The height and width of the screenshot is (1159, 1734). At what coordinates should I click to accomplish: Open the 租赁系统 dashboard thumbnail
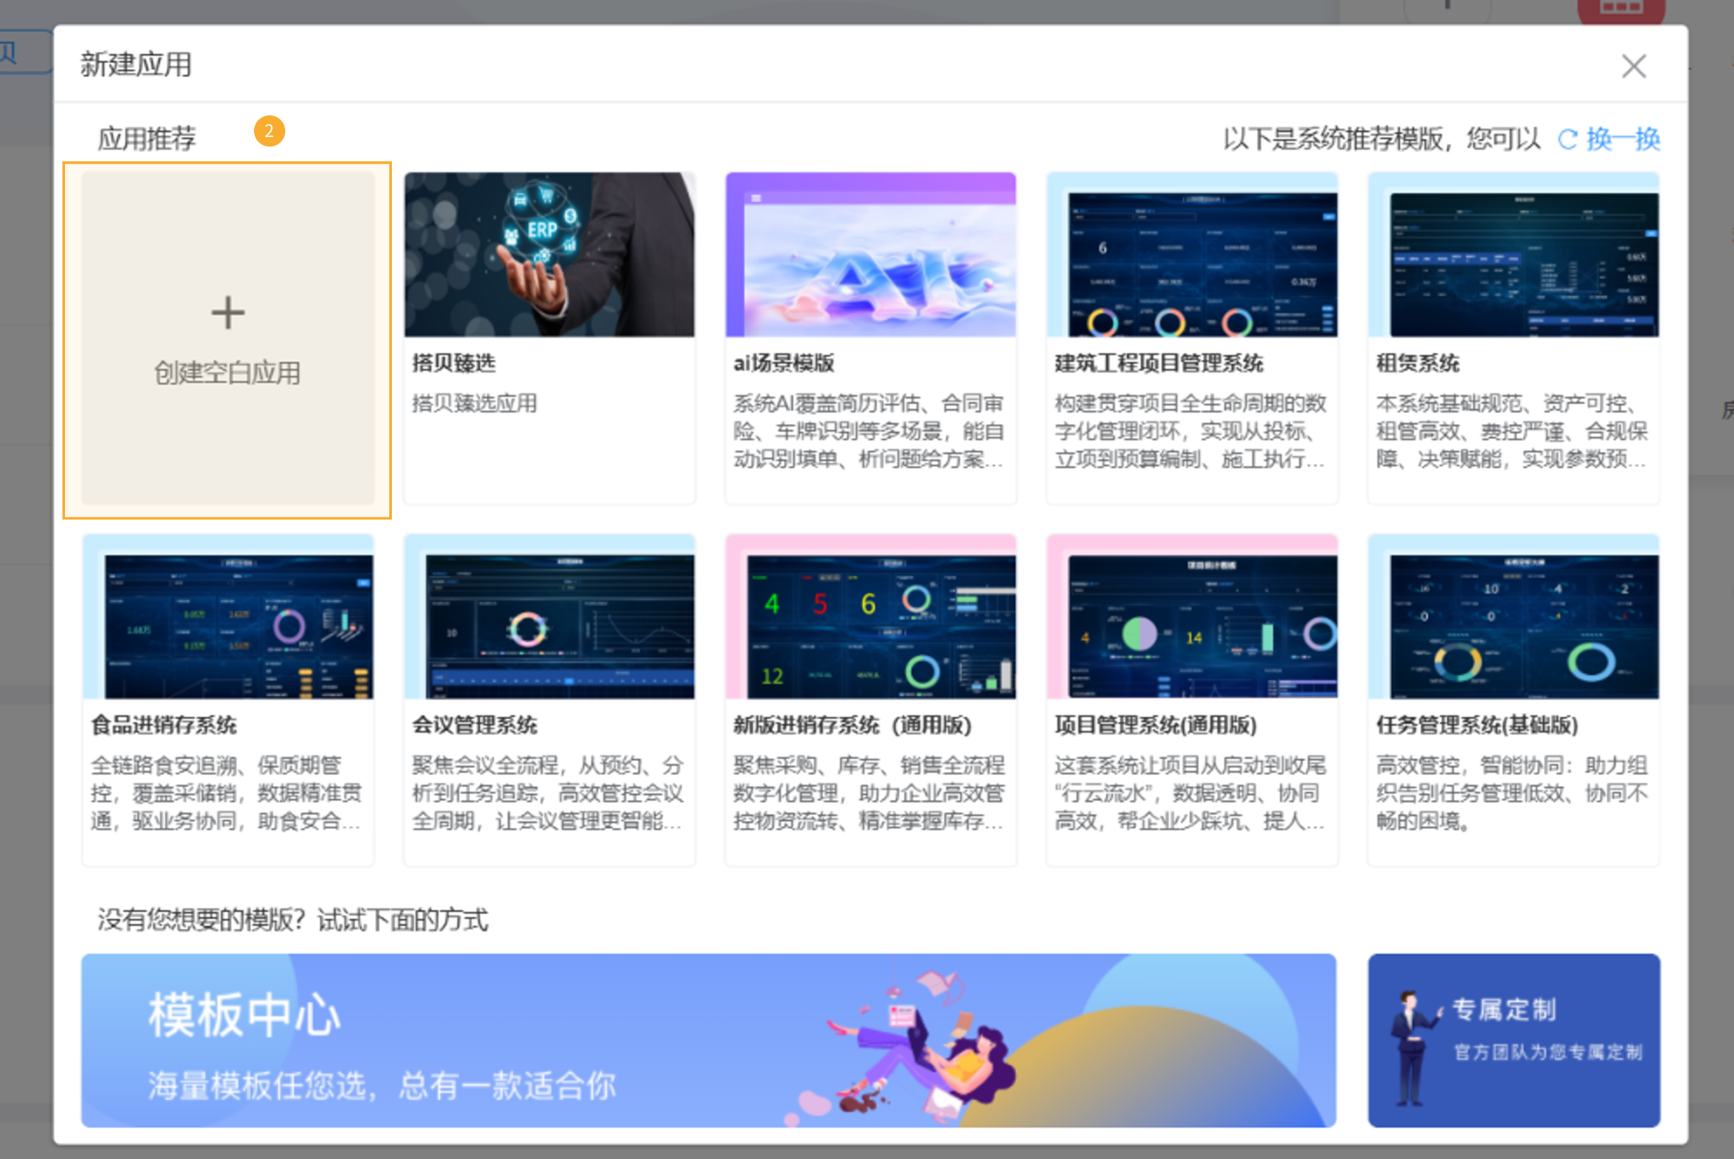[1514, 254]
